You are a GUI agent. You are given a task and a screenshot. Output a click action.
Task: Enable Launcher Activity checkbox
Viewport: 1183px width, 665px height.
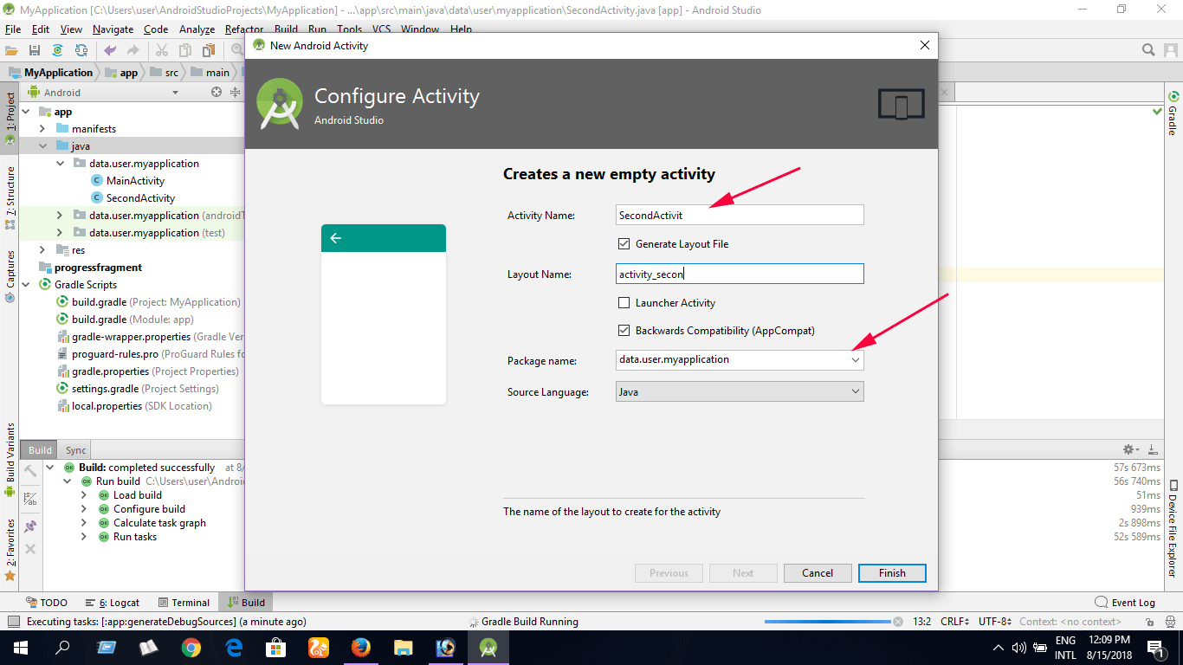click(x=624, y=303)
